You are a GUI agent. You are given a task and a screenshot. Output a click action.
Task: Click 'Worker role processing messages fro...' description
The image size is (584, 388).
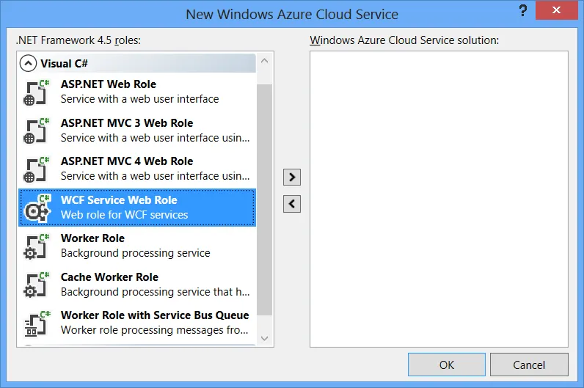155,330
